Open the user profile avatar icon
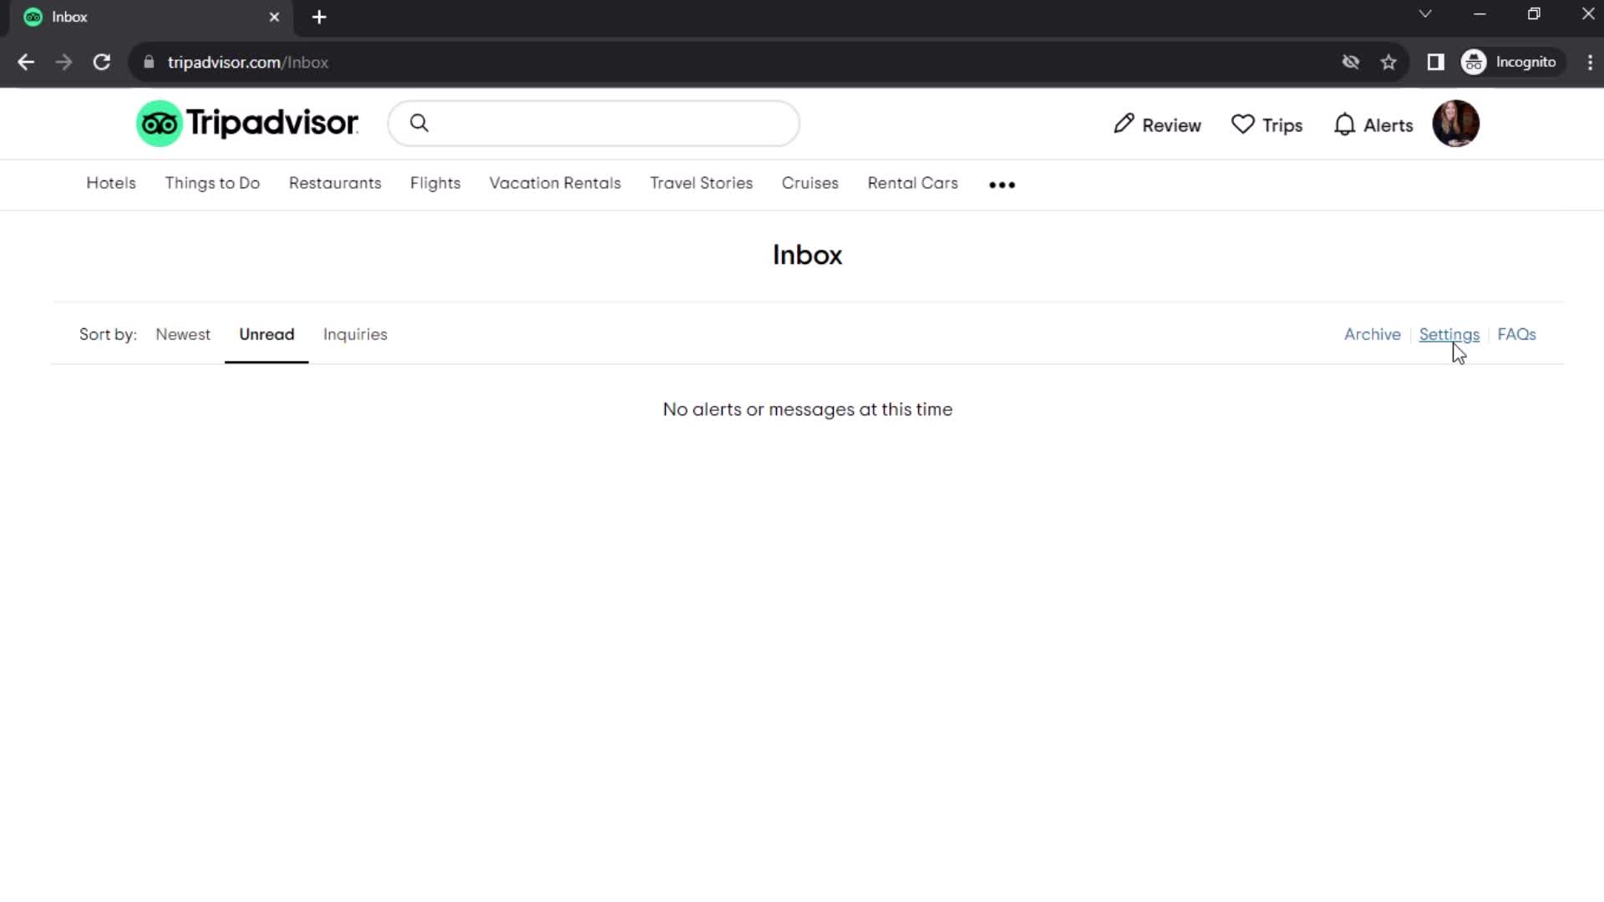This screenshot has width=1604, height=902. [x=1456, y=124]
